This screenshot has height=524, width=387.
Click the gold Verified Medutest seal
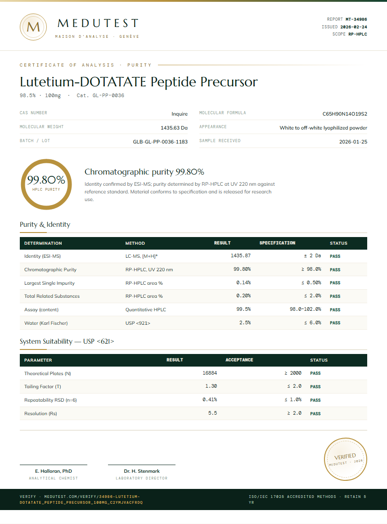(x=346, y=459)
